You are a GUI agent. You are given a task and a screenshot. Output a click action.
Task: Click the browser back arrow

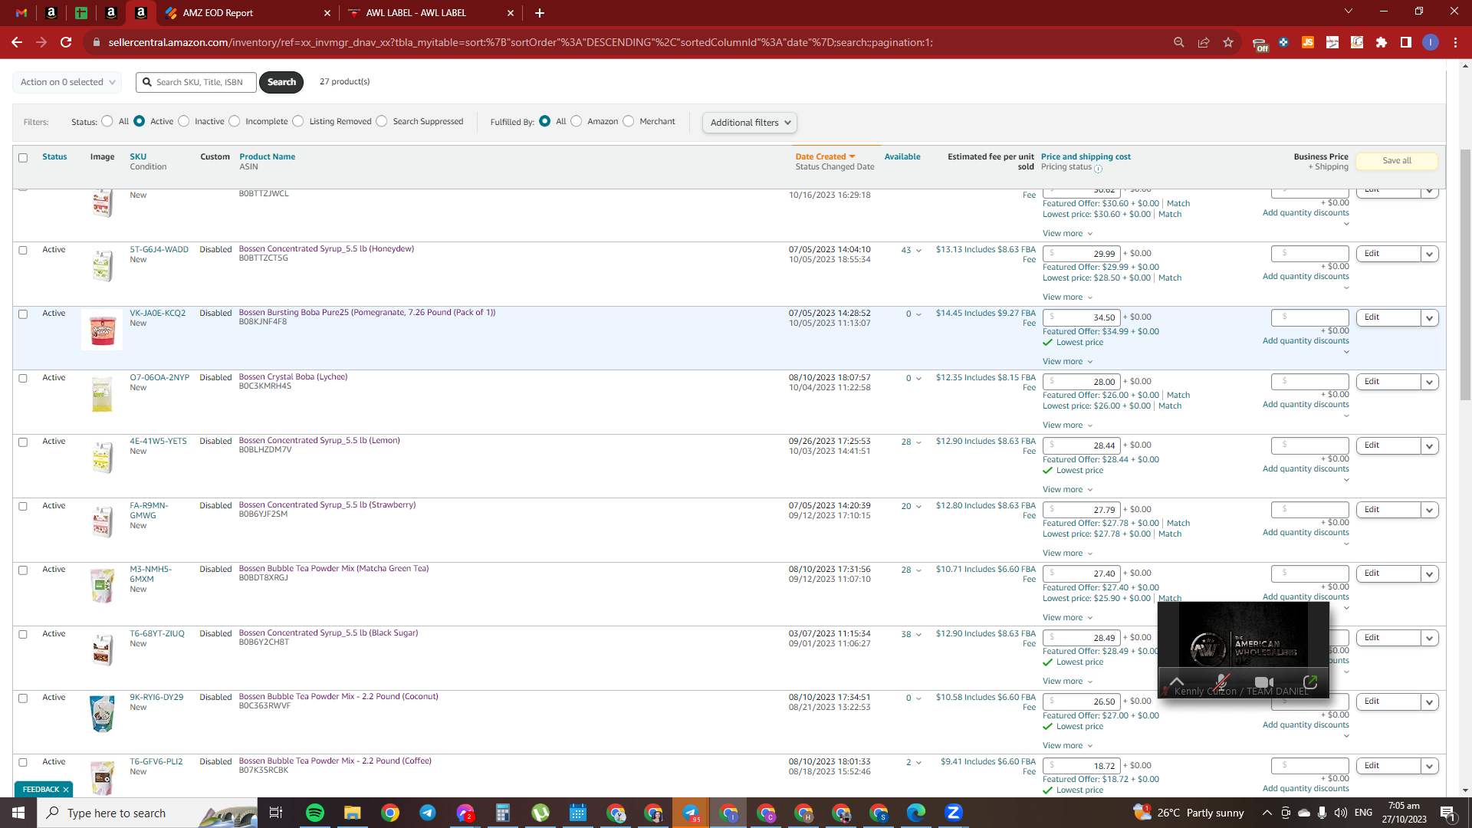[x=17, y=42]
